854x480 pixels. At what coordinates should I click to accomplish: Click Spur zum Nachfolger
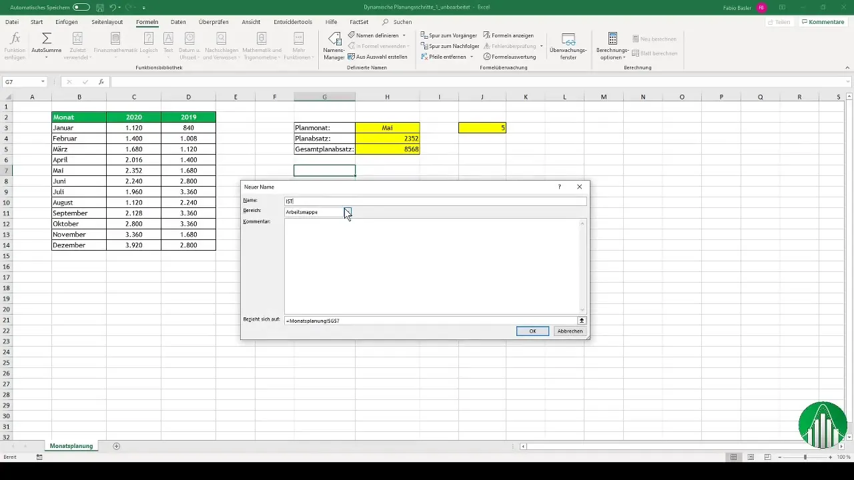450,46
